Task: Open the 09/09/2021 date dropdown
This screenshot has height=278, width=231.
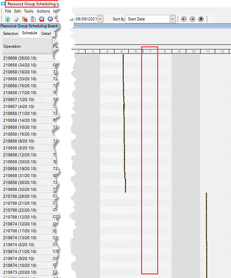Action: tap(100, 19)
